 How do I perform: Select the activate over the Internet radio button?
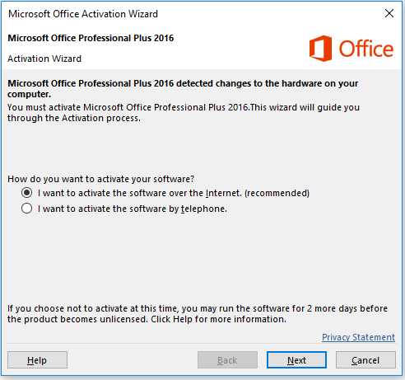click(26, 193)
